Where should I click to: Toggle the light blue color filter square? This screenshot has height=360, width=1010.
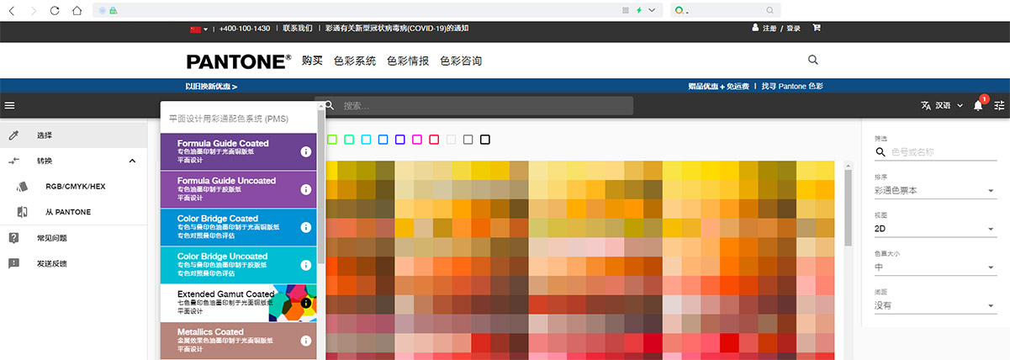(x=366, y=139)
